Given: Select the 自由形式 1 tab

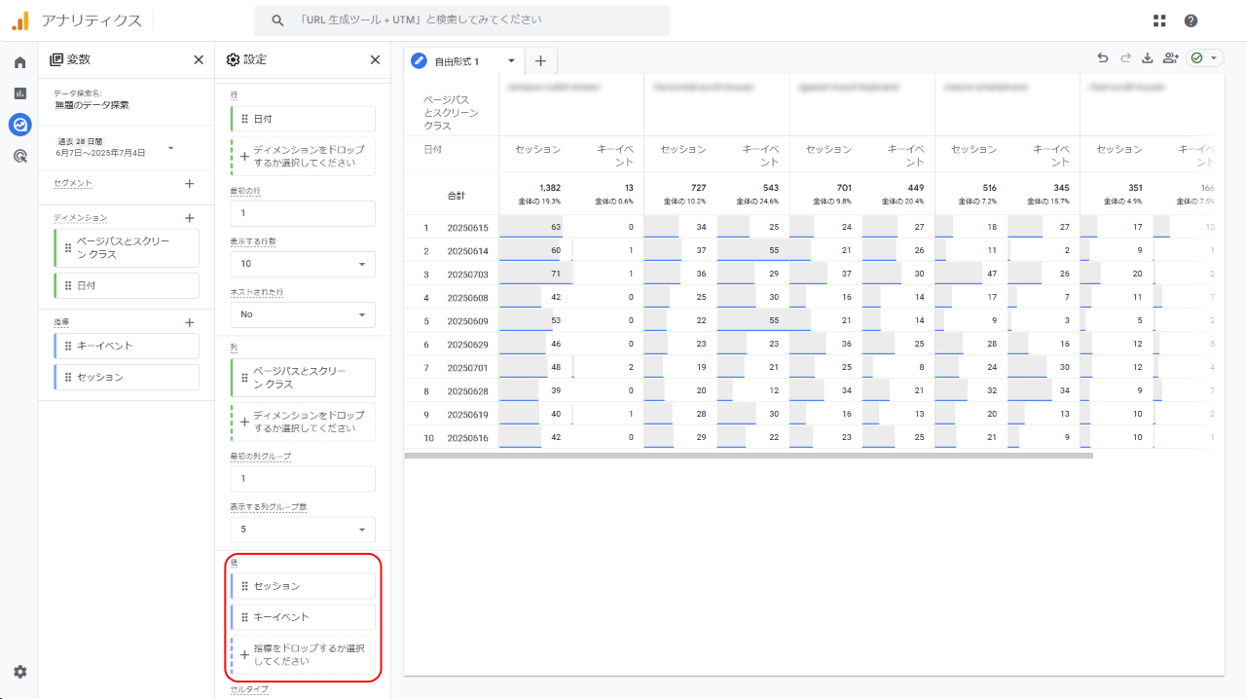Looking at the screenshot, I should tap(456, 61).
